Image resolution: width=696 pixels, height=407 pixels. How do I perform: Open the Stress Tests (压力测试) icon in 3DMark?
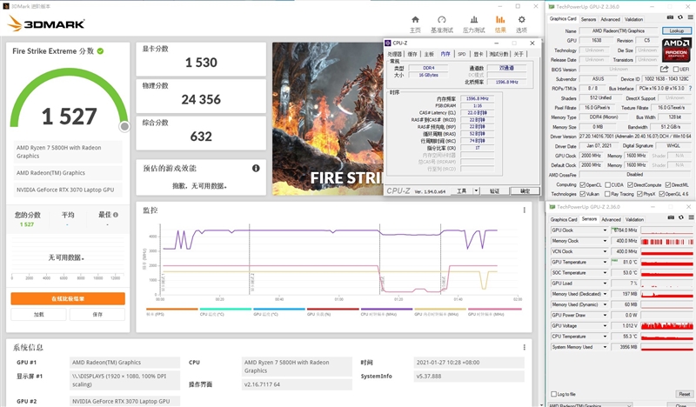pyautogui.click(x=473, y=19)
